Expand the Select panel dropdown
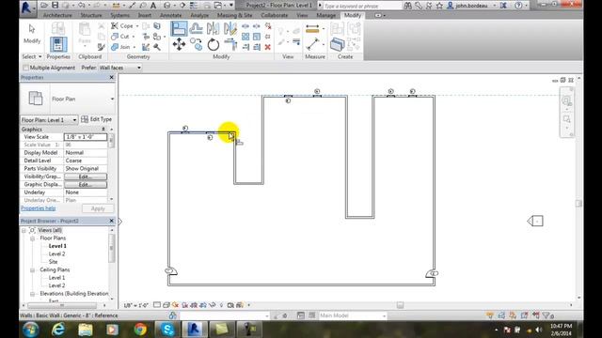 point(31,56)
